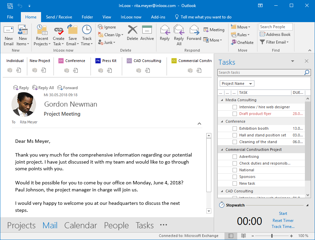Viewport: 315px width, 240px height.
Task: Open the View ribbon tab
Action: (x=107, y=17)
